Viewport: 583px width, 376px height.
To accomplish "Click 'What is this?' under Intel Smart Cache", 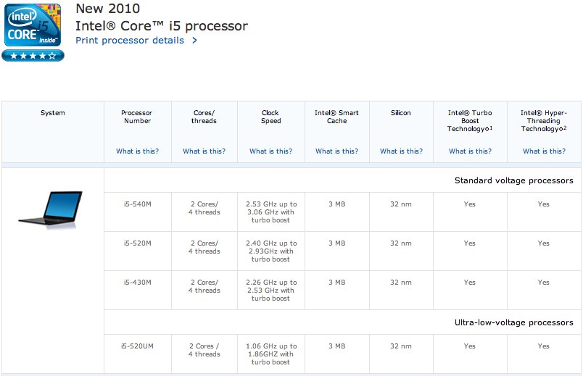I will coord(336,151).
